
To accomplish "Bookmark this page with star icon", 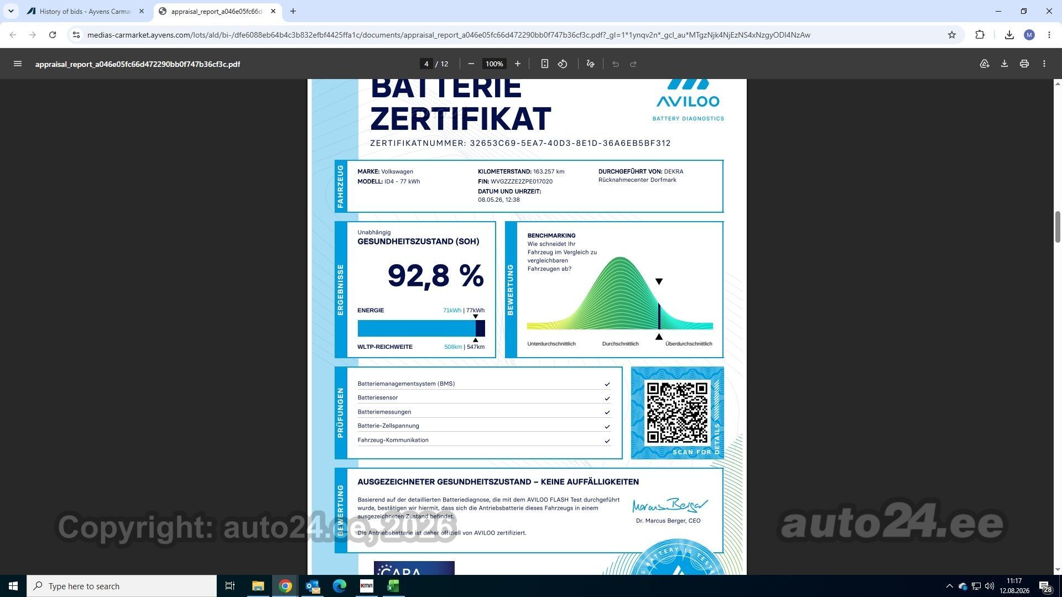I will pos(952,35).
